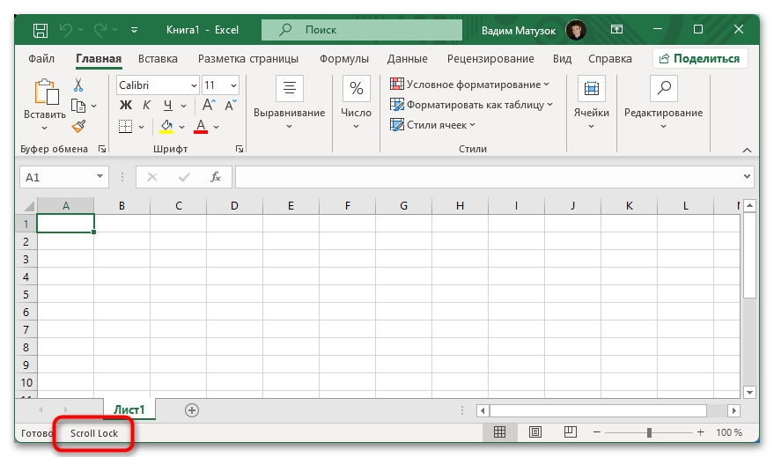Increase font size with large A icon

(x=209, y=105)
